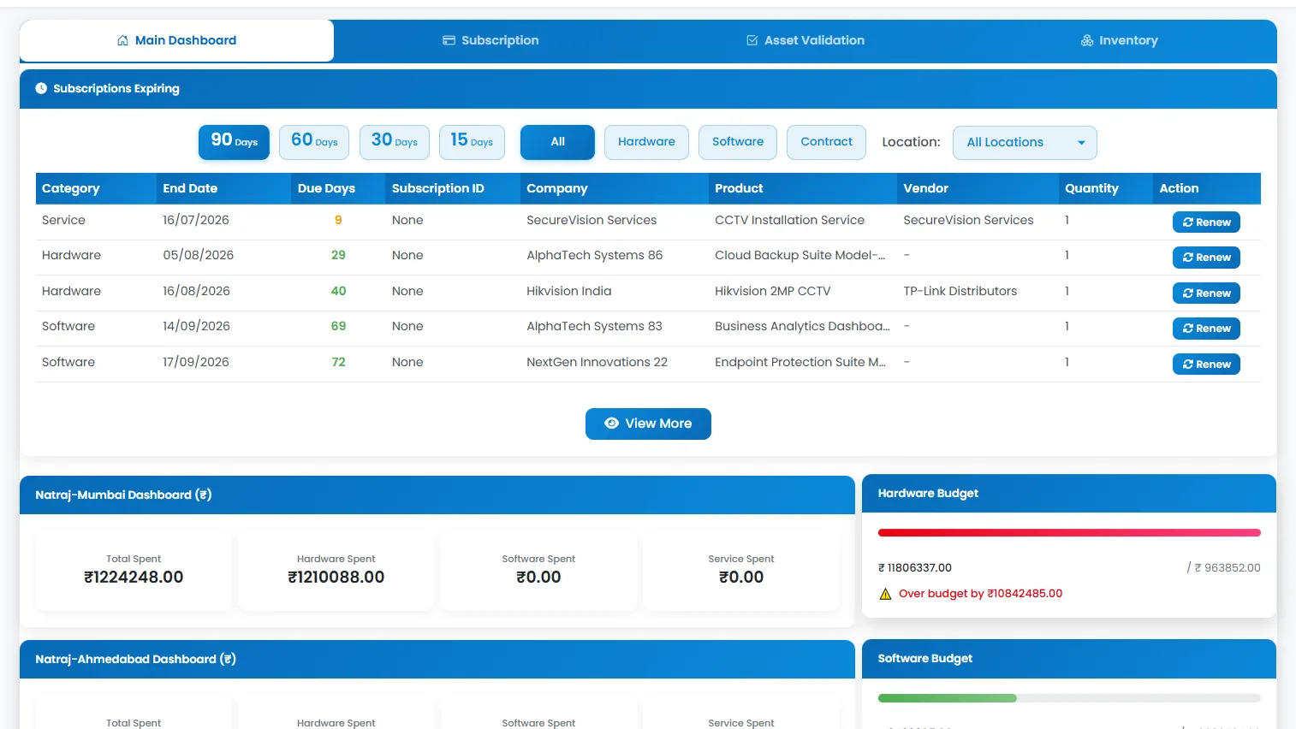Click the Hardware Budget red progress bar

point(1069,532)
